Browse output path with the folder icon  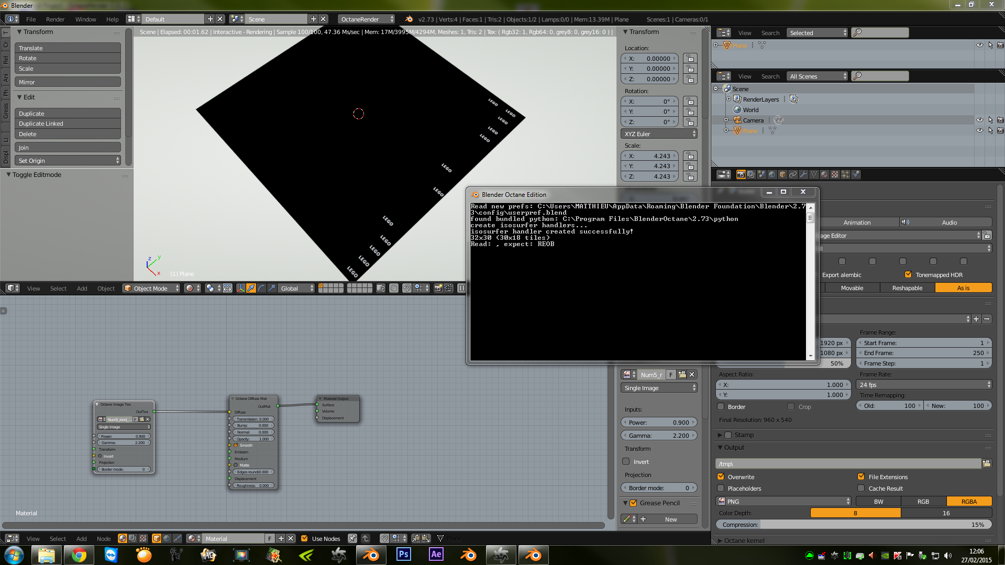point(987,463)
